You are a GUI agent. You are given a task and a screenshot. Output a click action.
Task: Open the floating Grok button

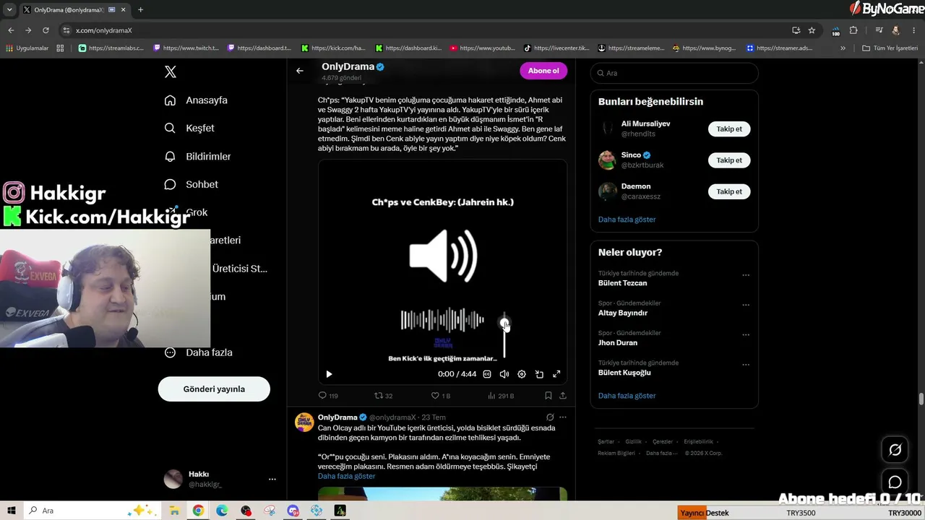click(x=895, y=450)
